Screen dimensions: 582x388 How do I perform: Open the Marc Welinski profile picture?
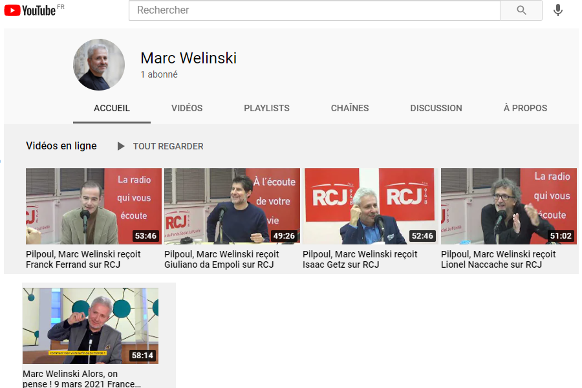(x=98, y=65)
